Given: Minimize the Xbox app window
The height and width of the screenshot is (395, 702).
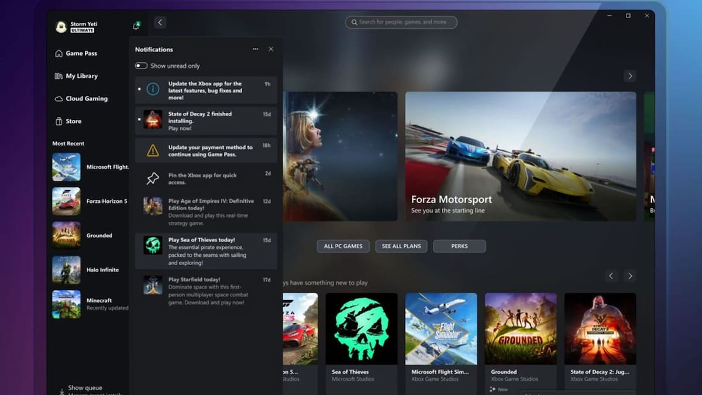Looking at the screenshot, I should 610,16.
